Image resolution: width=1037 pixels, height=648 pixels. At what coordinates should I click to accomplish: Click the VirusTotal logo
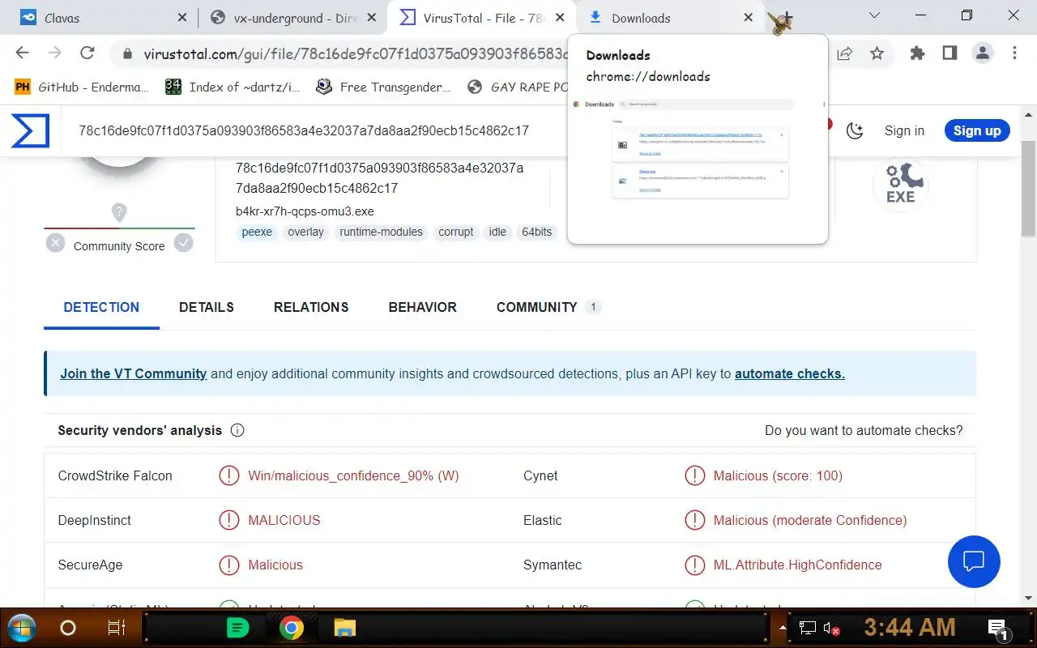coord(31,130)
